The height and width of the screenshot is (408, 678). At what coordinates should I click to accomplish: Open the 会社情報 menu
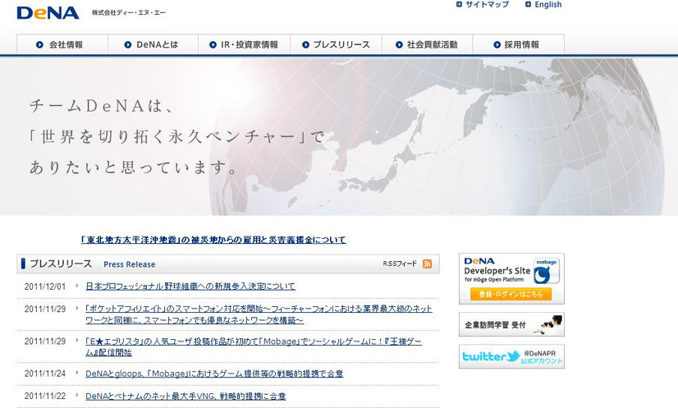point(62,44)
